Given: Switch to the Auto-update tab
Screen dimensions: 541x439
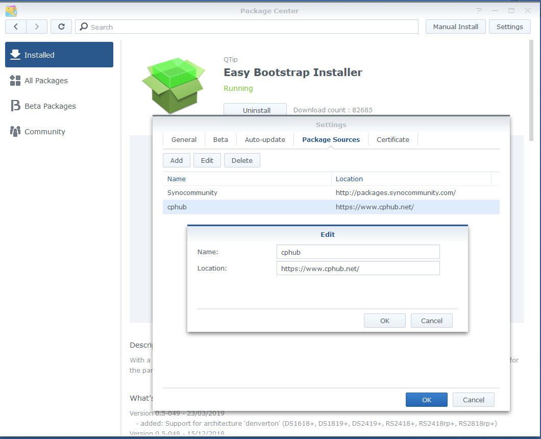Looking at the screenshot, I should [x=265, y=139].
